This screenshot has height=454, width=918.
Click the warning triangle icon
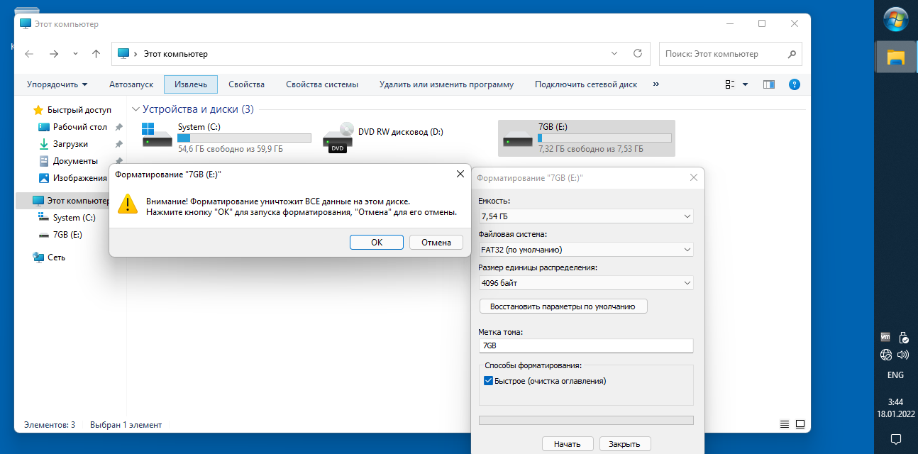pyautogui.click(x=128, y=204)
